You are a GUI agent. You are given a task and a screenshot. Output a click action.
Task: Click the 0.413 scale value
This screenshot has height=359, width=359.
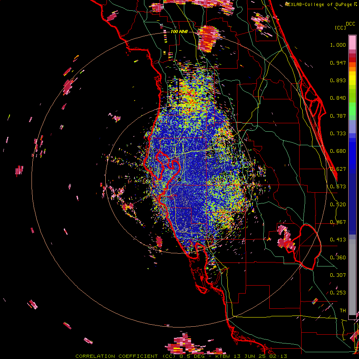point(338,240)
